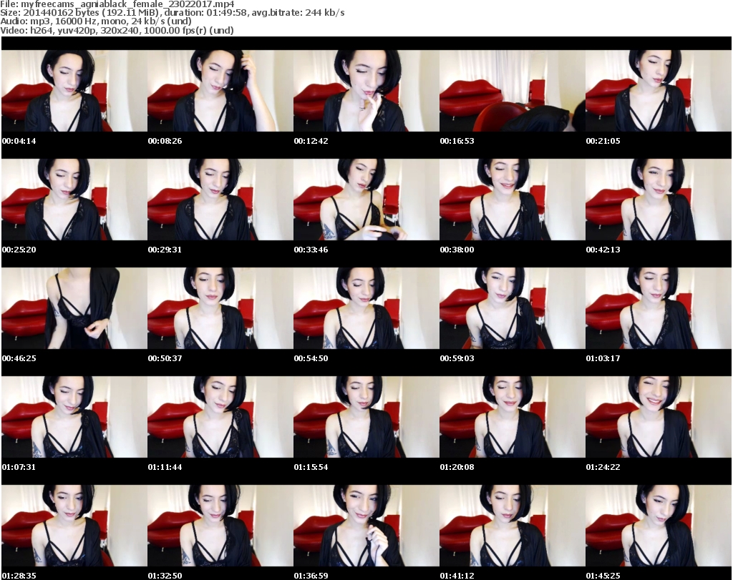The height and width of the screenshot is (580, 733).
Task: Select the thumbnail at 00:16:53
Action: (x=513, y=91)
